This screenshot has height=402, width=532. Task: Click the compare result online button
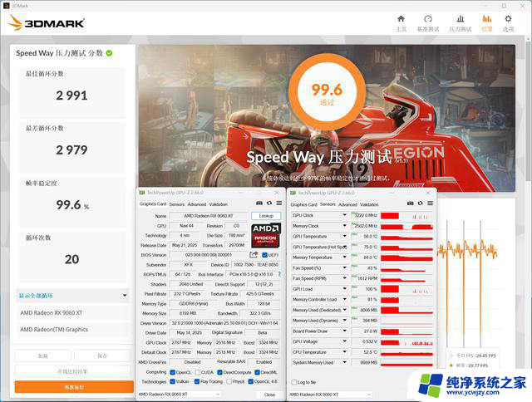coord(72,371)
